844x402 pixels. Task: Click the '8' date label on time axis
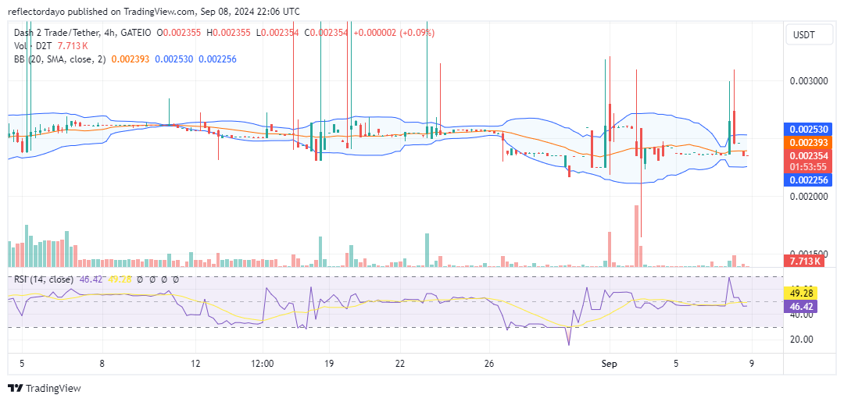pyautogui.click(x=102, y=364)
